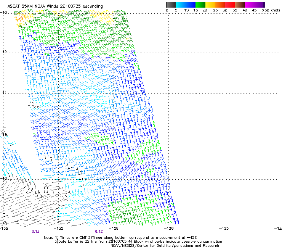Click the latitude label '-50'
Viewport: 282px width, 248px height.
tap(3, 224)
